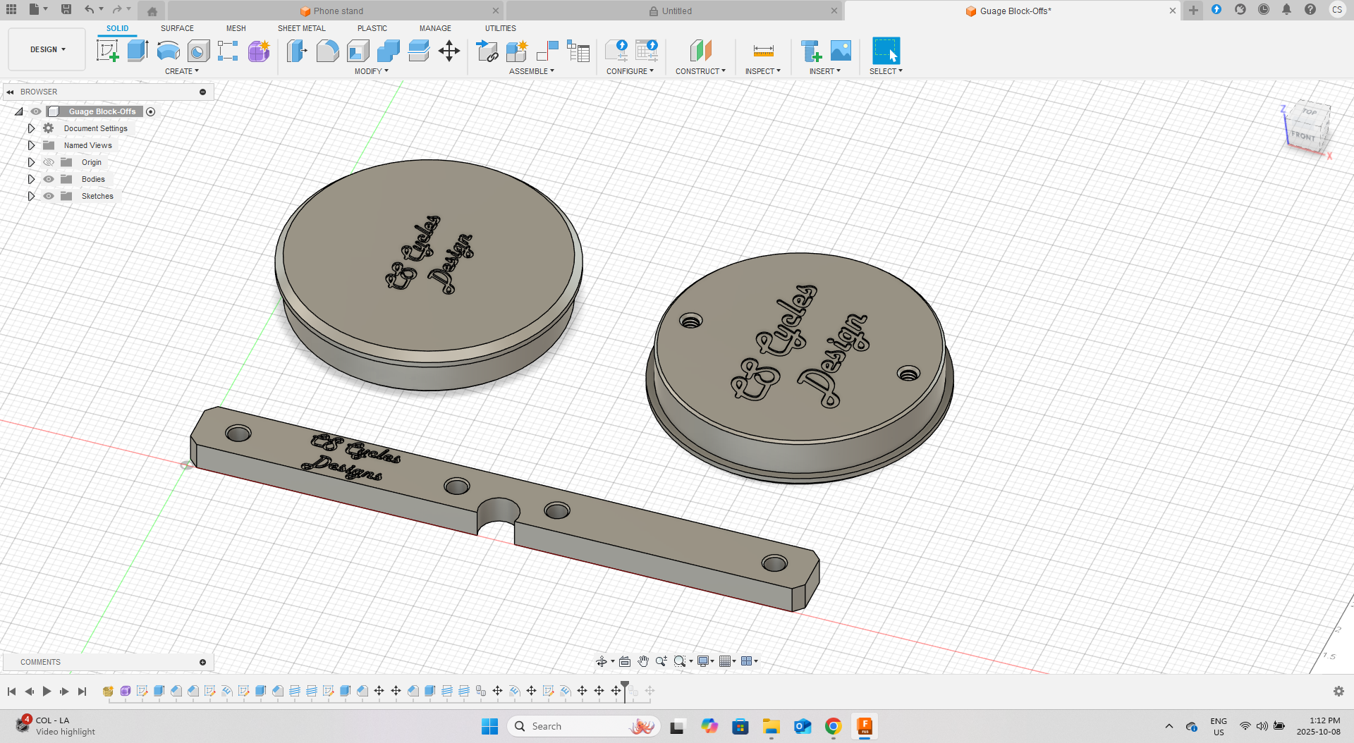Hide the Bodies folder with eye icon
Image resolution: width=1354 pixels, height=743 pixels.
(x=49, y=179)
